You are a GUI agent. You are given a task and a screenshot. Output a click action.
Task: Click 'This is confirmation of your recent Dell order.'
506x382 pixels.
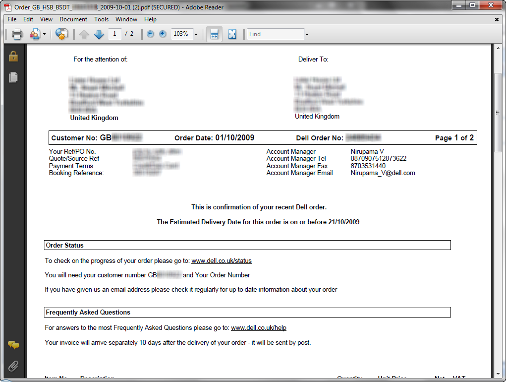(x=259, y=207)
